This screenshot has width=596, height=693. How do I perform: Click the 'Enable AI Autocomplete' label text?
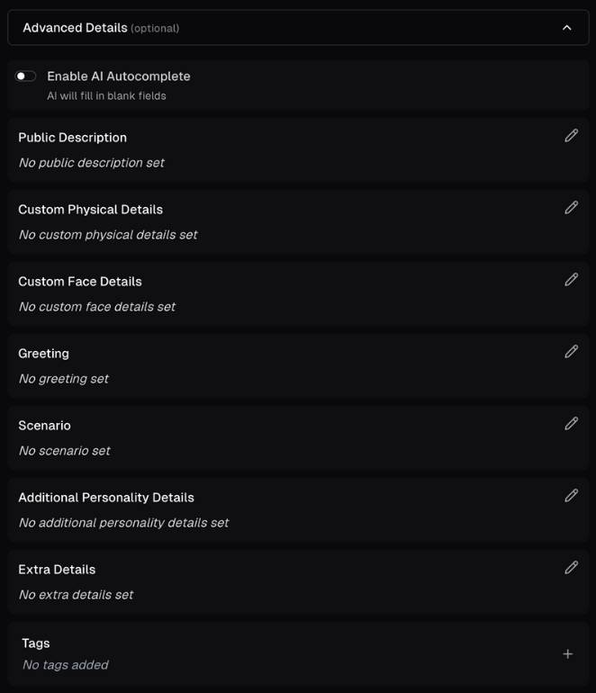pyautogui.click(x=119, y=76)
